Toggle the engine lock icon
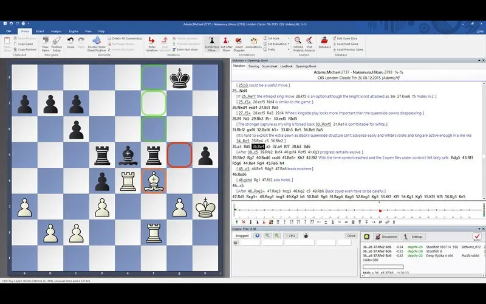Viewport: 486px width, 304px height. [306, 236]
